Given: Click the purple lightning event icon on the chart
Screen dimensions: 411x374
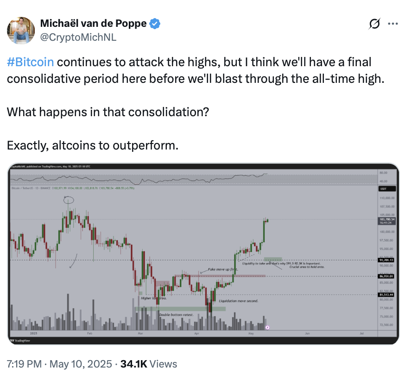Looking at the screenshot, I should (267, 327).
